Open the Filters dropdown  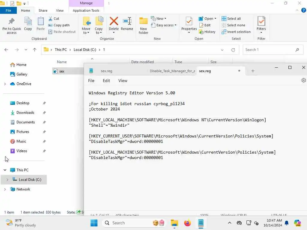tap(261, 25)
